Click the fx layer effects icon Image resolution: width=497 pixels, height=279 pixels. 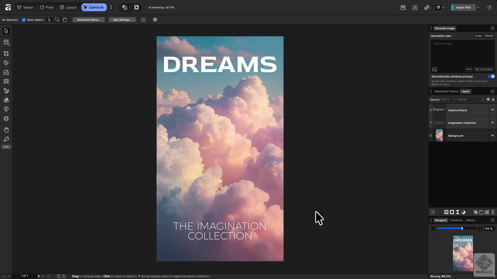pos(446,212)
